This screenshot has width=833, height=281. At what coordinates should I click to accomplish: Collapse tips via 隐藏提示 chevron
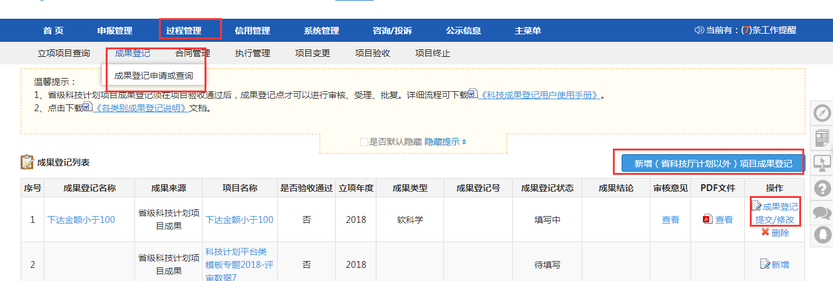(x=463, y=142)
